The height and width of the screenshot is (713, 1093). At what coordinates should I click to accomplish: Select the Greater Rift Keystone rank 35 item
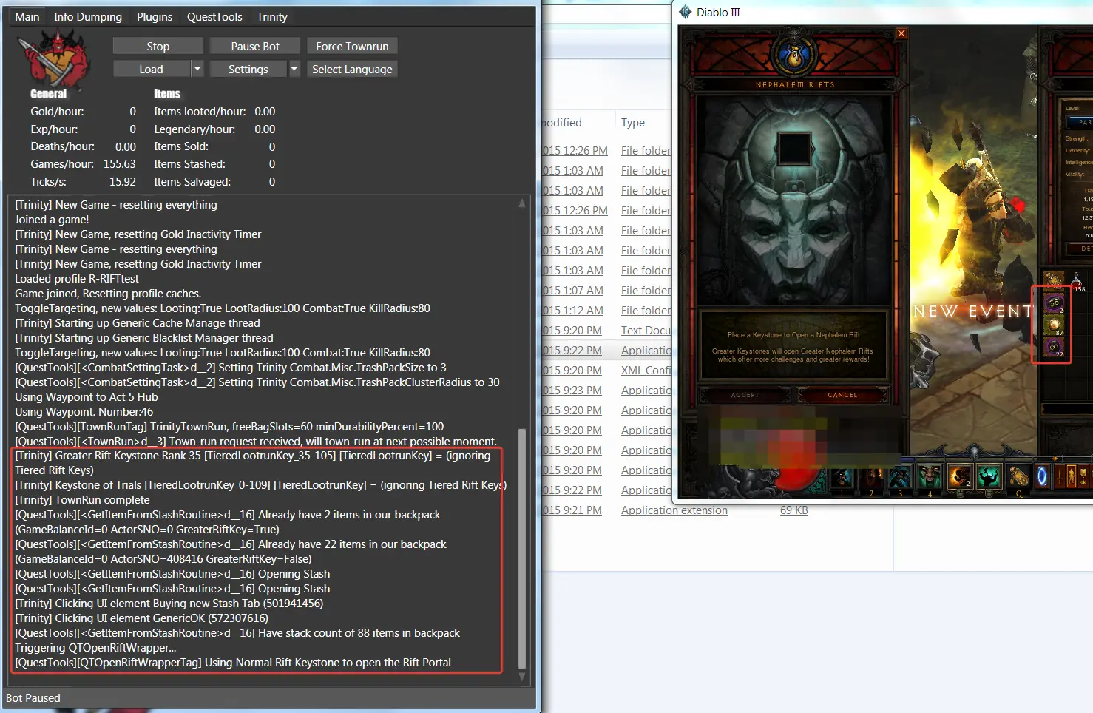tap(1054, 303)
